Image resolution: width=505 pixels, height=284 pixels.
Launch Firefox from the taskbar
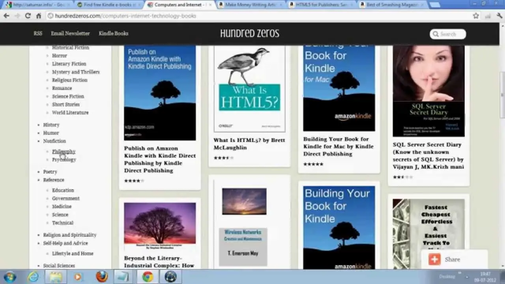(x=102, y=277)
